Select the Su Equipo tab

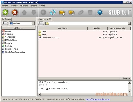click(x=6, y=19)
